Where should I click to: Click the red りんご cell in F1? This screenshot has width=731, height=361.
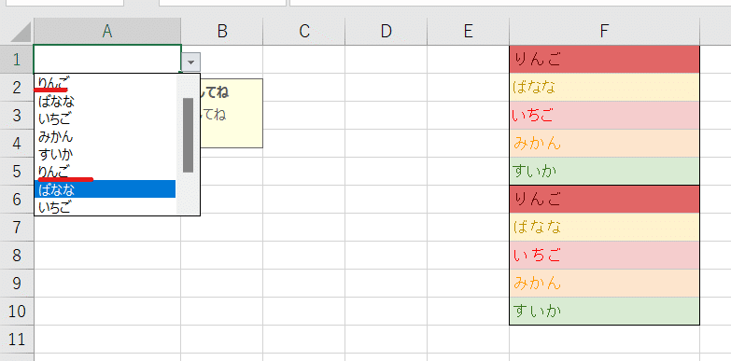604,59
